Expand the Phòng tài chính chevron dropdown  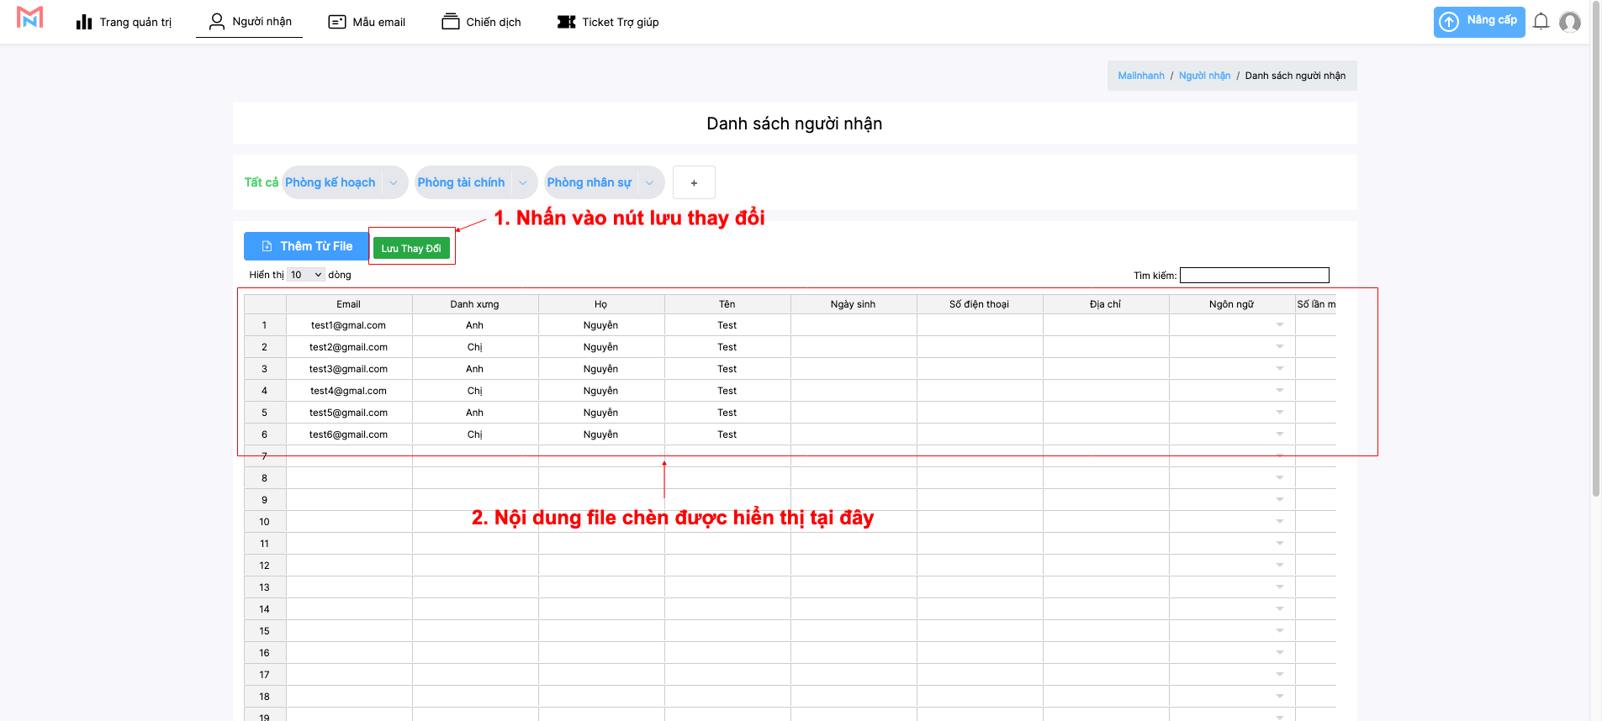point(523,182)
